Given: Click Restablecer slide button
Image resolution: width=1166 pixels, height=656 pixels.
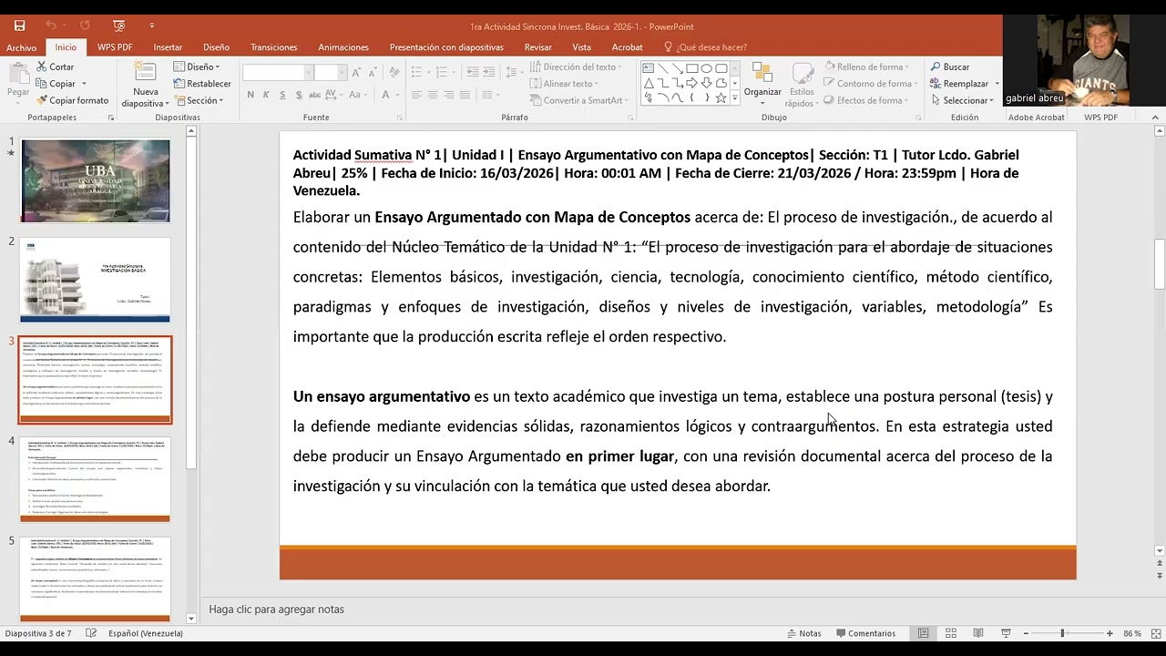Looking at the screenshot, I should click(x=203, y=83).
